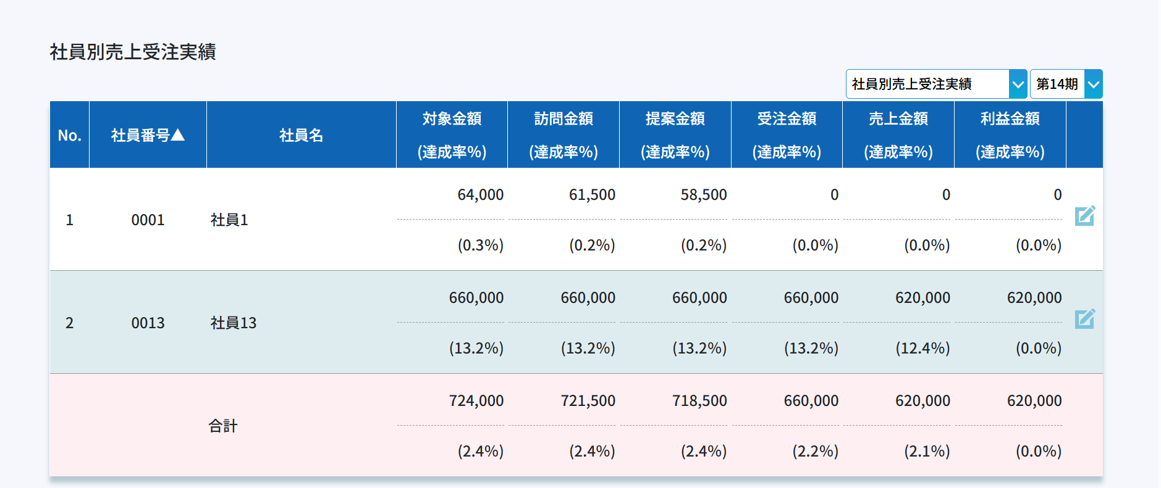Click the No. column header
This screenshot has height=488, width=1161.
pos(69,135)
